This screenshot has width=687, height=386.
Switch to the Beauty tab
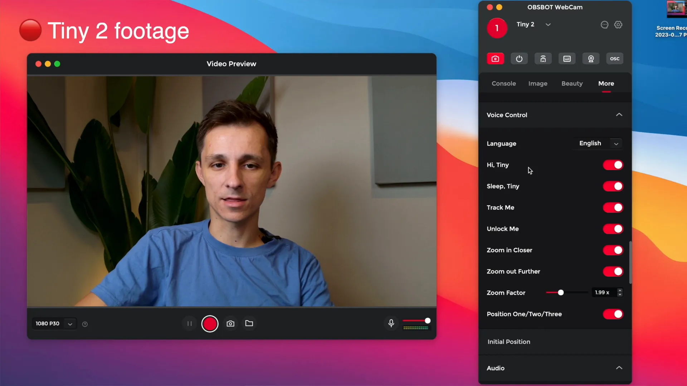[x=572, y=83]
